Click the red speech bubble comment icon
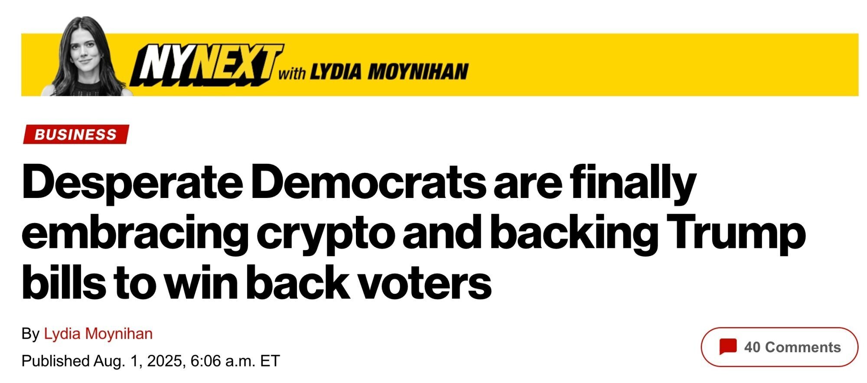 [x=728, y=347]
